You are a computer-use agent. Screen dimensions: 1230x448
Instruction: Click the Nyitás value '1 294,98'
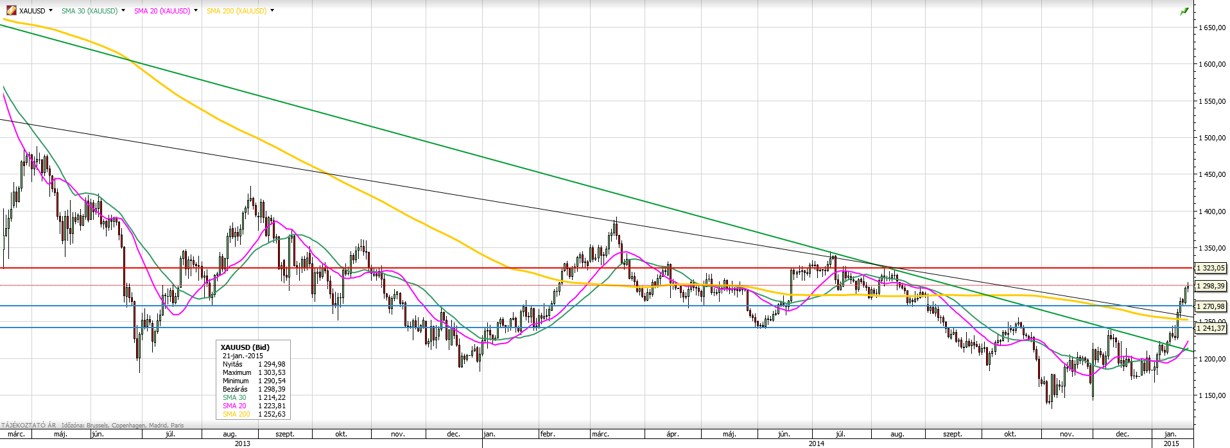[272, 364]
